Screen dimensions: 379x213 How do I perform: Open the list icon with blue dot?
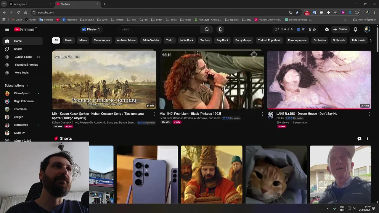click(303, 29)
